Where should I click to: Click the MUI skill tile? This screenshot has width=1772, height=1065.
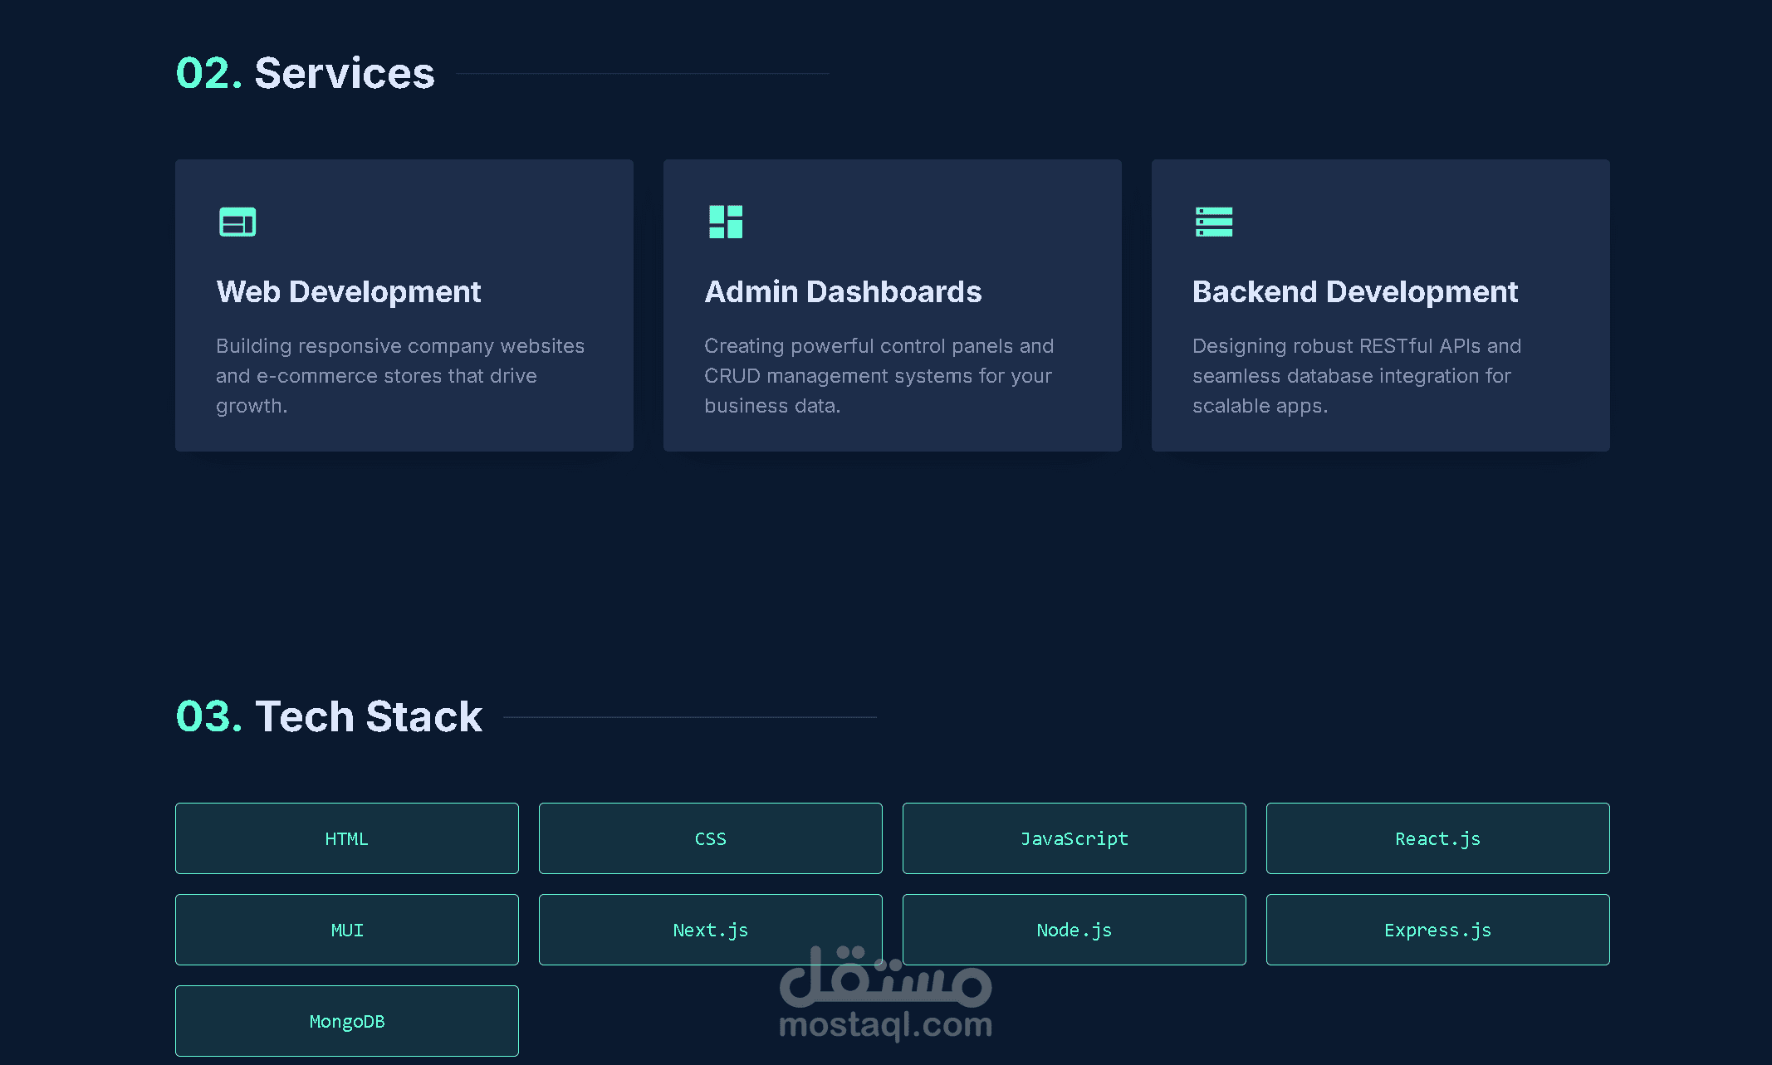coord(346,930)
